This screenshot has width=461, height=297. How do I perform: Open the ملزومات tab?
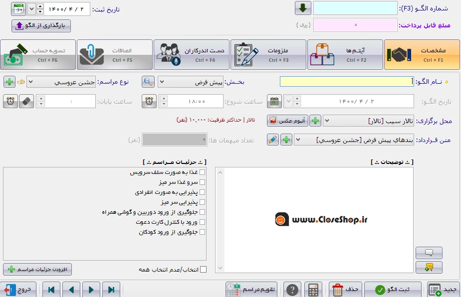point(268,55)
